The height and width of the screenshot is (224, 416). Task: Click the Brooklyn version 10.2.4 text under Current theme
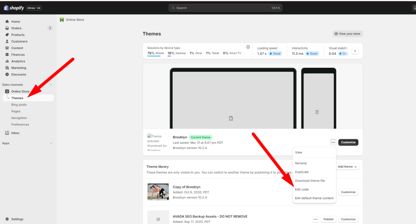point(190,148)
